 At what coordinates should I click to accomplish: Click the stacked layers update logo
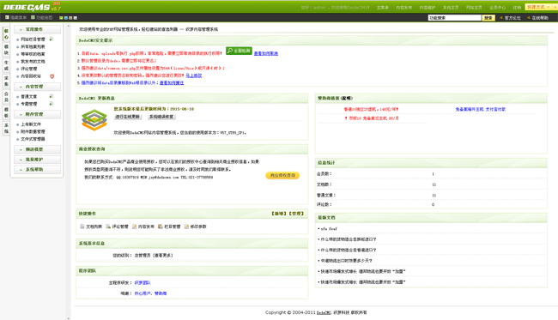pos(94,120)
